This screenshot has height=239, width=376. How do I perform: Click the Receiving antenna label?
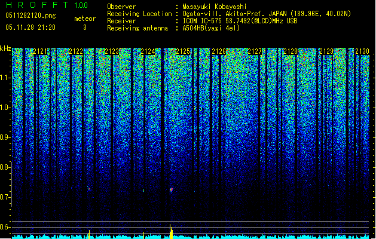click(x=137, y=28)
